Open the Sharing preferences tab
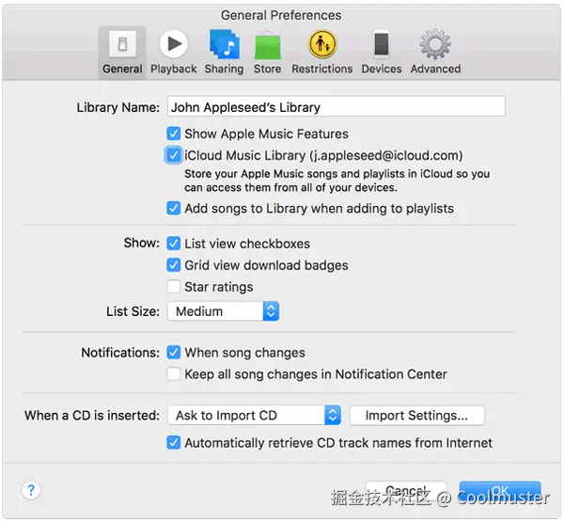Image resolution: width=564 pixels, height=522 pixels. [224, 53]
